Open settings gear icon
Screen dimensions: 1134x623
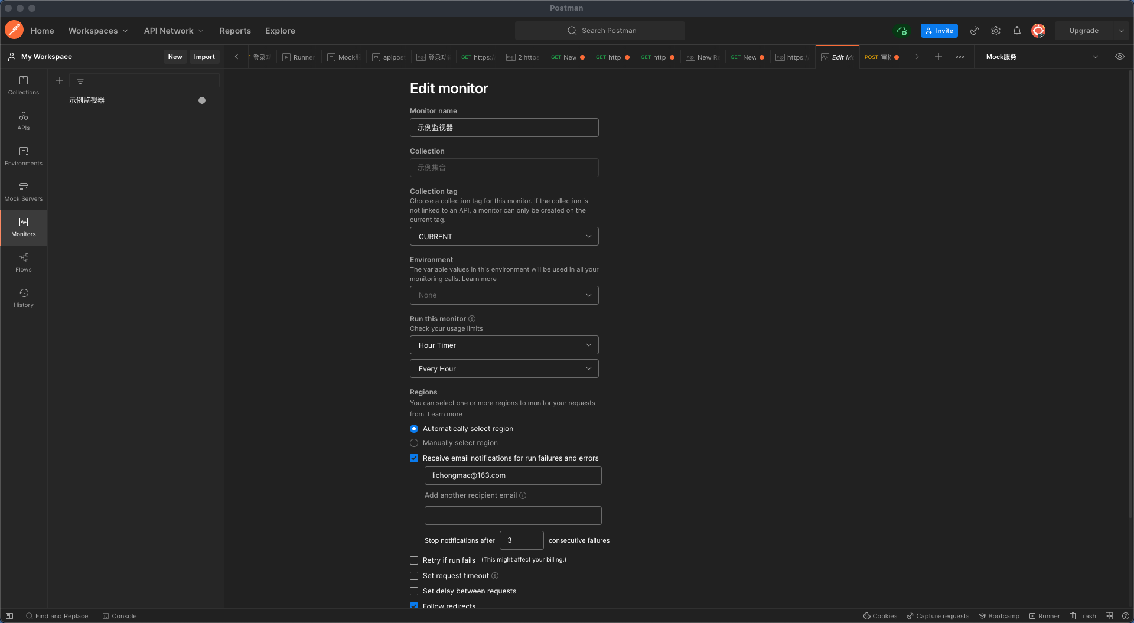[996, 31]
